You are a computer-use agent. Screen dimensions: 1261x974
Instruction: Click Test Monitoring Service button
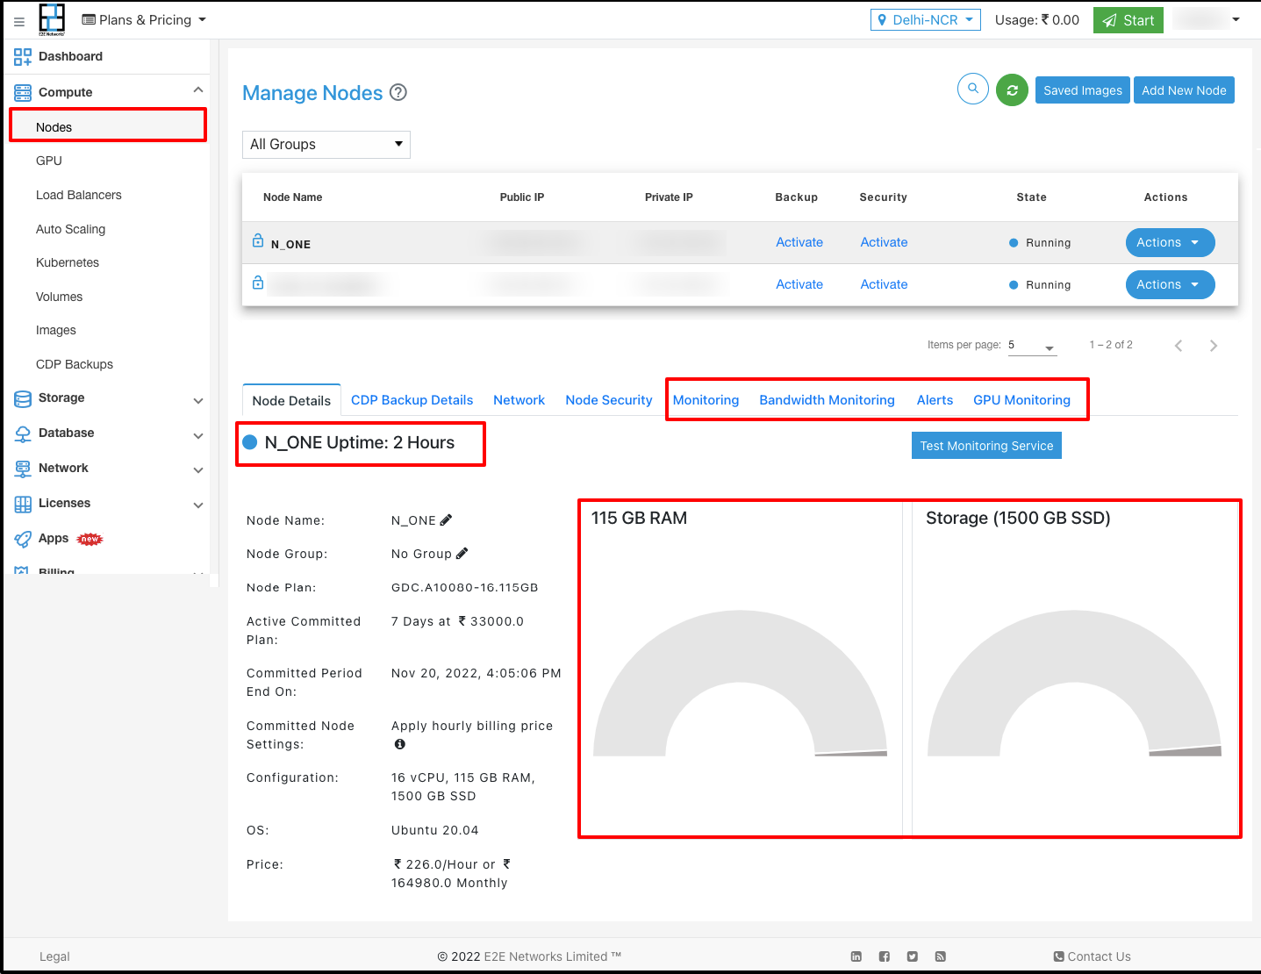pyautogui.click(x=986, y=446)
